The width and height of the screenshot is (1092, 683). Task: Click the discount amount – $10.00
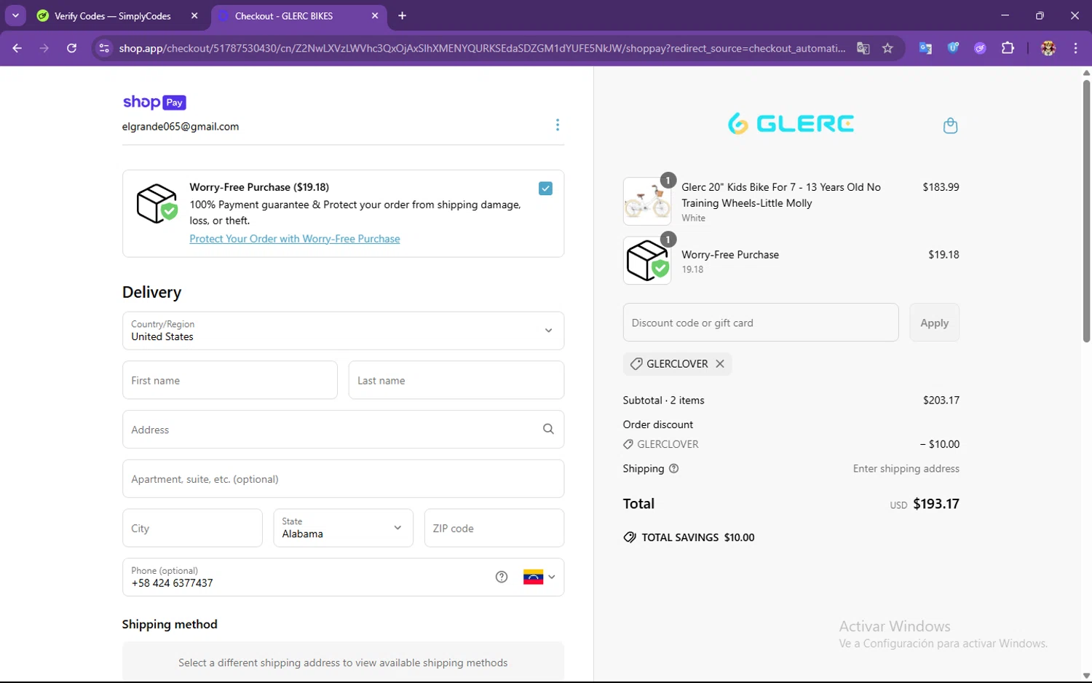click(x=939, y=444)
